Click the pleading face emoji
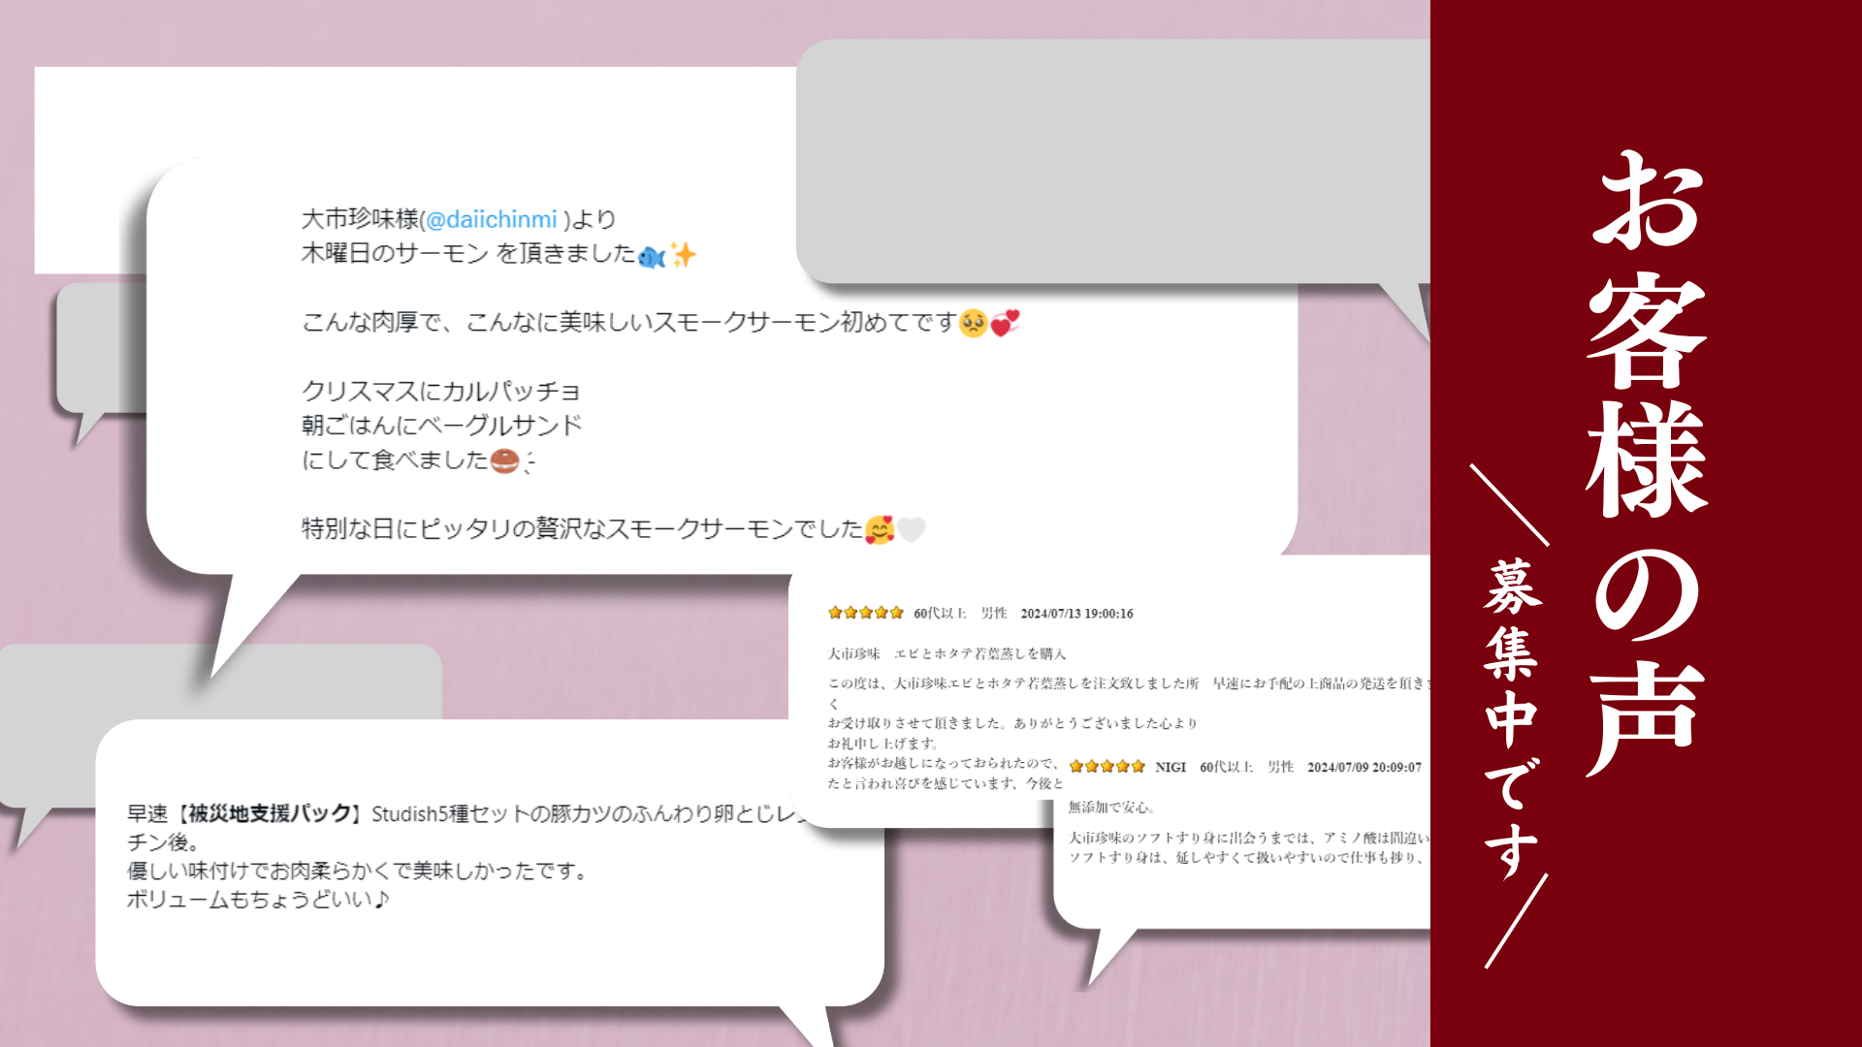 (x=973, y=323)
